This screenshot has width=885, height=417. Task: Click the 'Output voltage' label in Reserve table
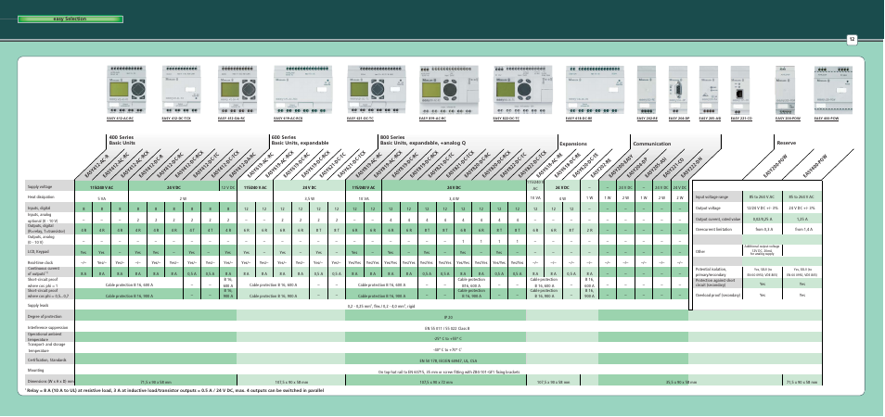point(709,208)
